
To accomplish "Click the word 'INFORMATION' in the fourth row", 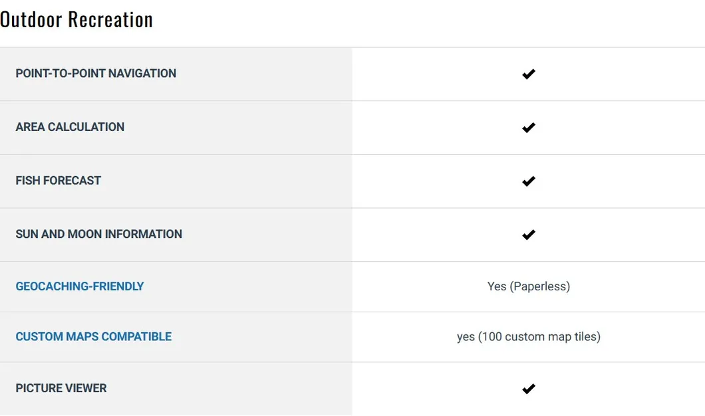I will coord(144,234).
